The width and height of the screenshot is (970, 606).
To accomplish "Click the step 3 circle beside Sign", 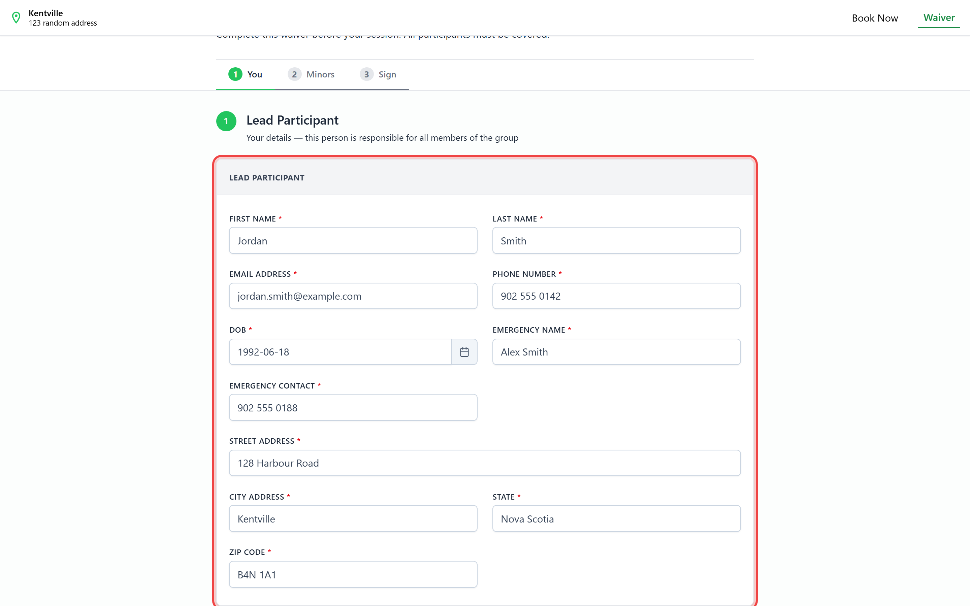I will [366, 74].
